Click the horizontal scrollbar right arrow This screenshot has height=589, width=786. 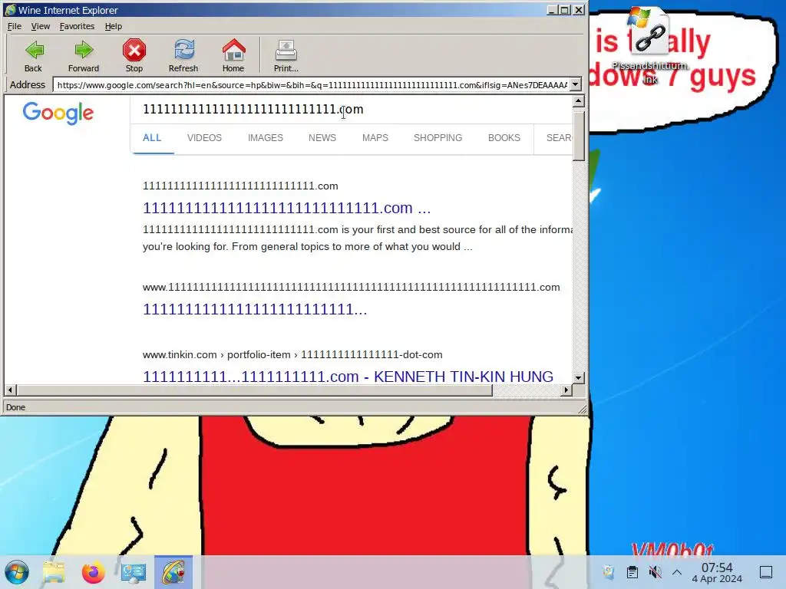click(566, 390)
